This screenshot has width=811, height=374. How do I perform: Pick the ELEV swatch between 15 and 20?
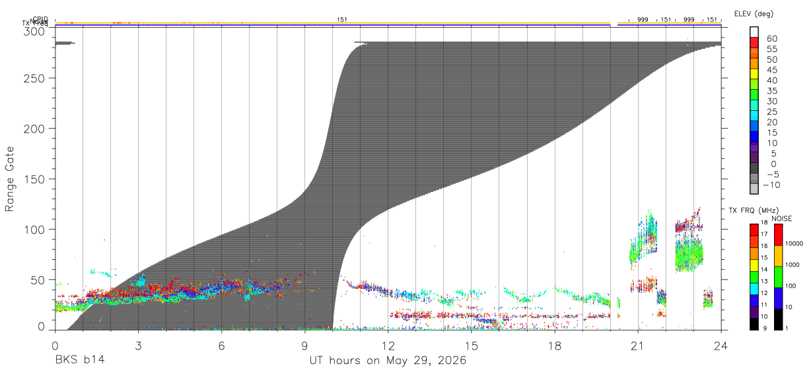[x=755, y=127]
